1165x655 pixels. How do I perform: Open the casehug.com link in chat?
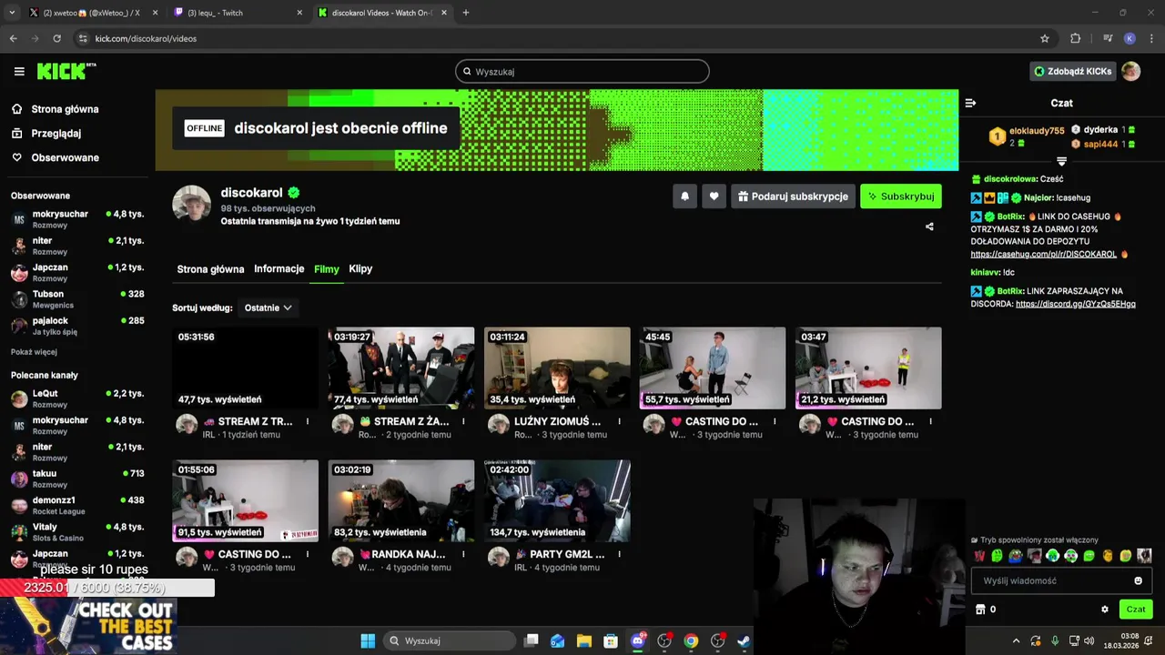coord(1043,254)
